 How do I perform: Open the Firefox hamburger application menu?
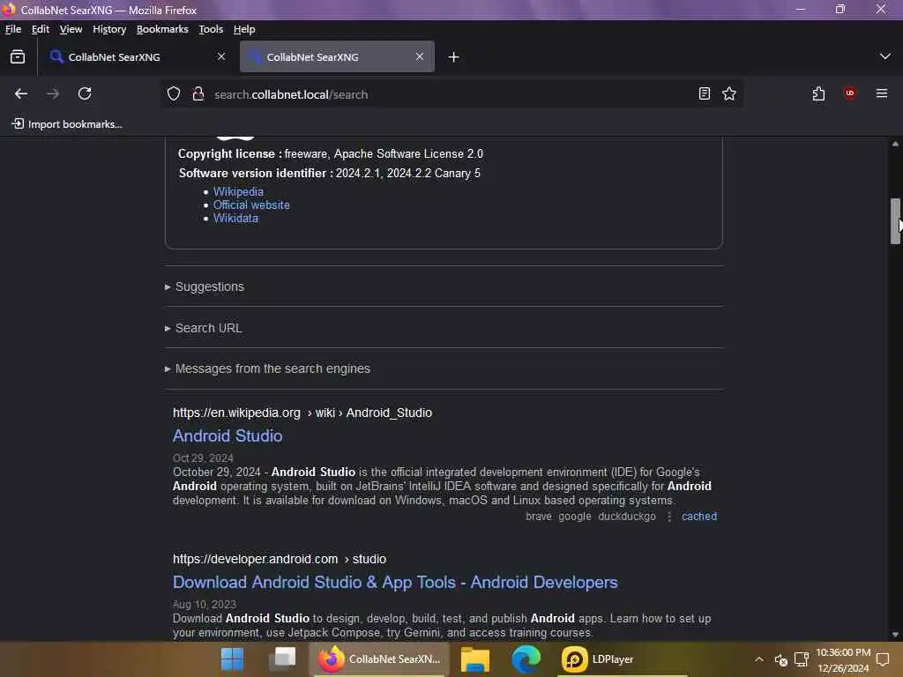pyautogui.click(x=882, y=93)
